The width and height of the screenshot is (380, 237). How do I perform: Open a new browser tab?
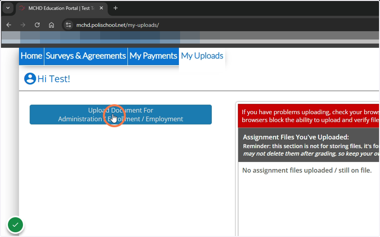click(116, 8)
